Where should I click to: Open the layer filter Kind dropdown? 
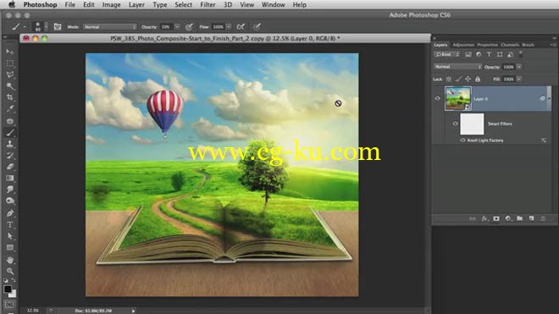pos(447,54)
